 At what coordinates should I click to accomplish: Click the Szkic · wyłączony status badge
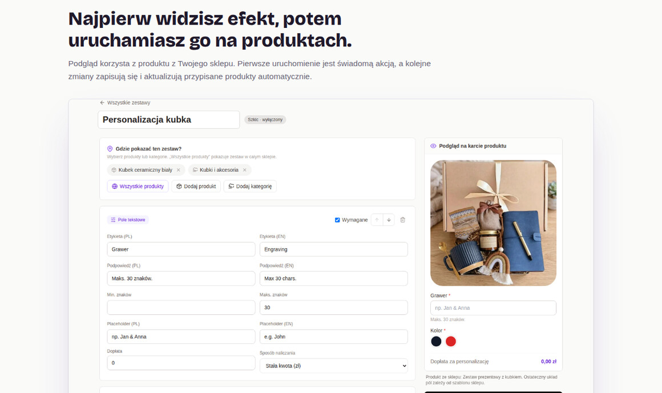point(265,120)
